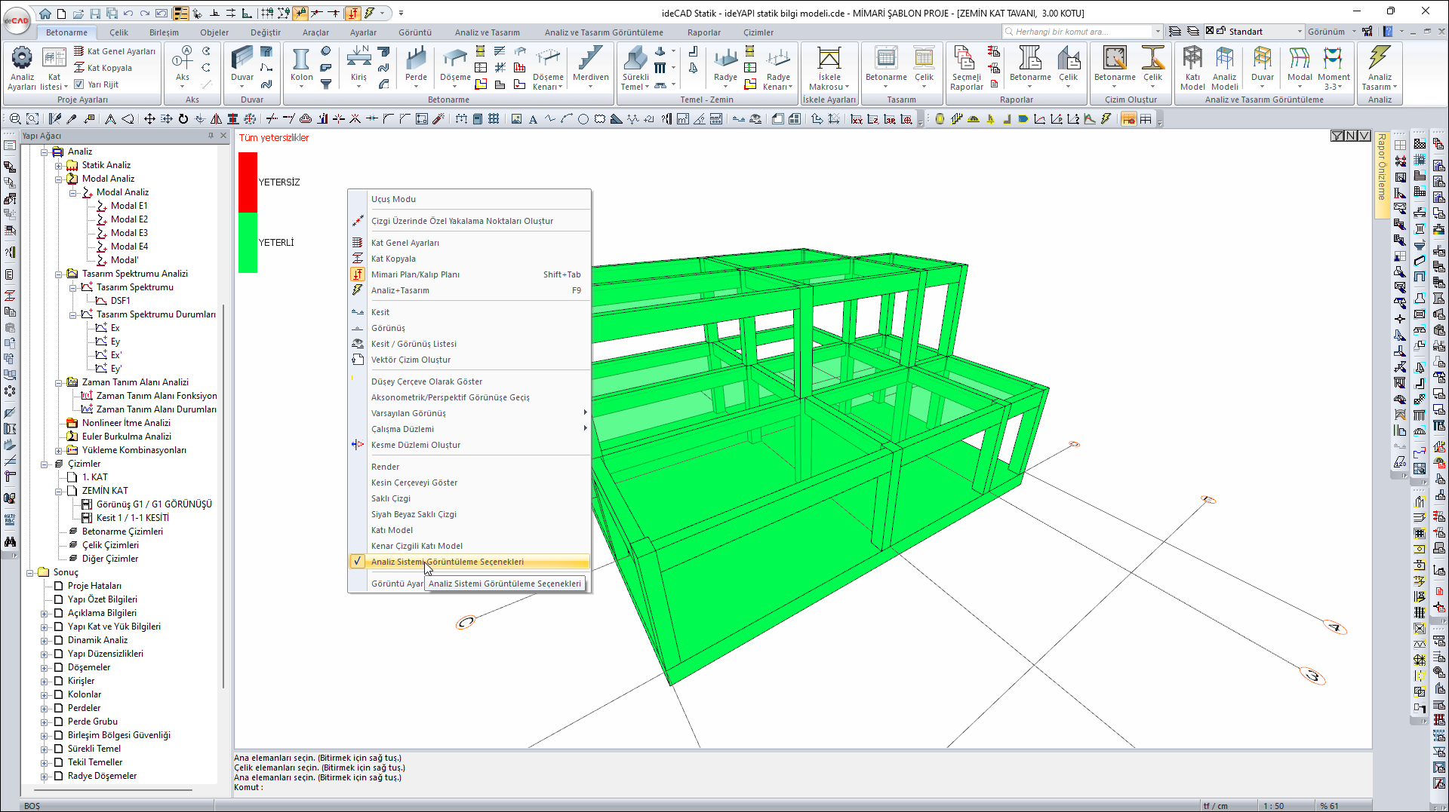Click the red YETERSİZ legend color

click(248, 182)
